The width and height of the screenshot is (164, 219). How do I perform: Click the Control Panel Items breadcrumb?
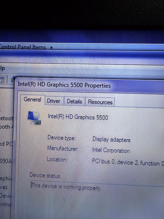pos(23,47)
